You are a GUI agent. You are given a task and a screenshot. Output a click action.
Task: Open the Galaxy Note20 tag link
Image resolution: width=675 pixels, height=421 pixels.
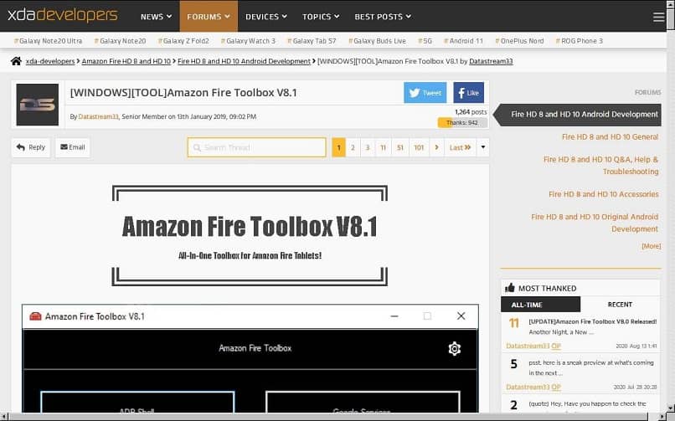[120, 41]
